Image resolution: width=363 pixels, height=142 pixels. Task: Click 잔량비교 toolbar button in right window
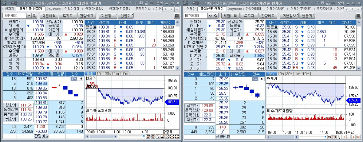(x=269, y=16)
